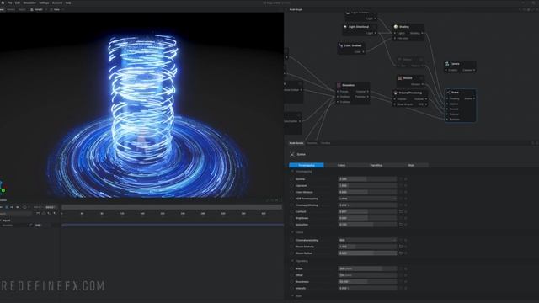This screenshot has height=303, width=539.
Task: Open the Channels encoding dropdown
Action: (367, 240)
